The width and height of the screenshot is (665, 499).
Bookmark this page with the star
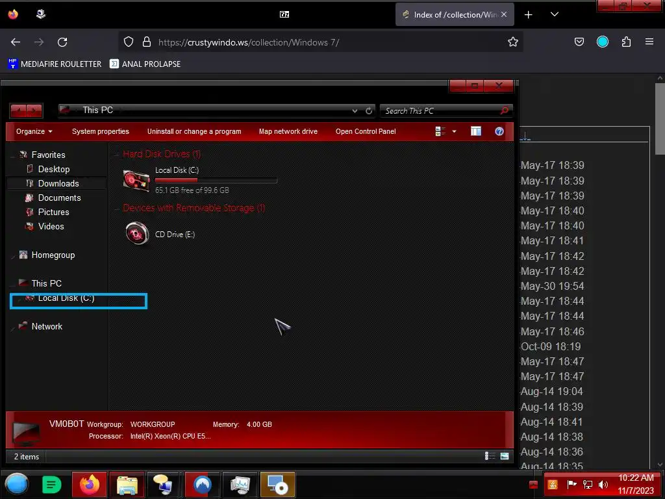pos(513,42)
